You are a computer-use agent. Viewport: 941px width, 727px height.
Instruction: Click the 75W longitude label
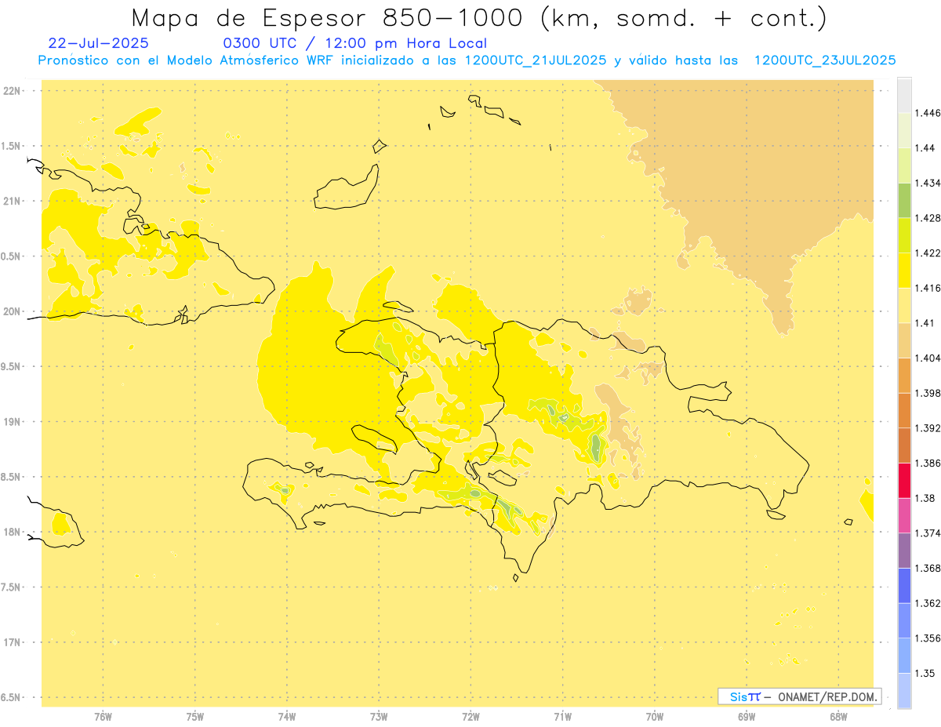click(195, 718)
